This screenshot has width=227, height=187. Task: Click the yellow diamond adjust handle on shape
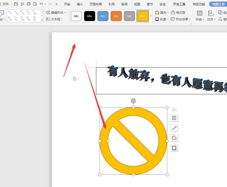point(108,141)
